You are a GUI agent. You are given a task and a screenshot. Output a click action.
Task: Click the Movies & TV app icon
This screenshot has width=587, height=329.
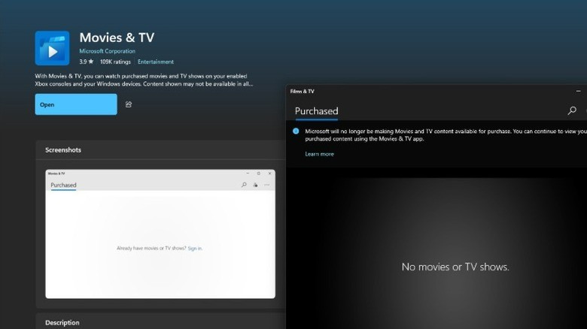click(52, 48)
